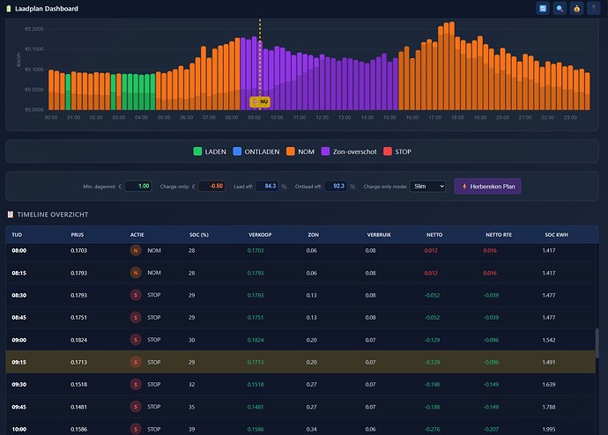Open the magnifying glass search icon
Screen dimensions: 608x435
point(560,9)
